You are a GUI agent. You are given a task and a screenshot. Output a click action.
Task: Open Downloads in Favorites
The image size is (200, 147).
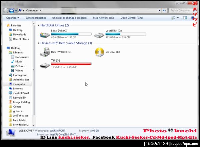(x=20, y=34)
